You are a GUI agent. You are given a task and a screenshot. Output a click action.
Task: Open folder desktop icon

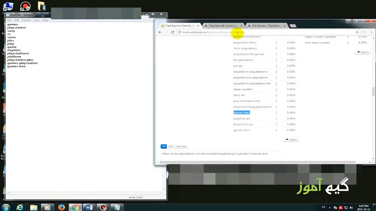tap(42, 6)
